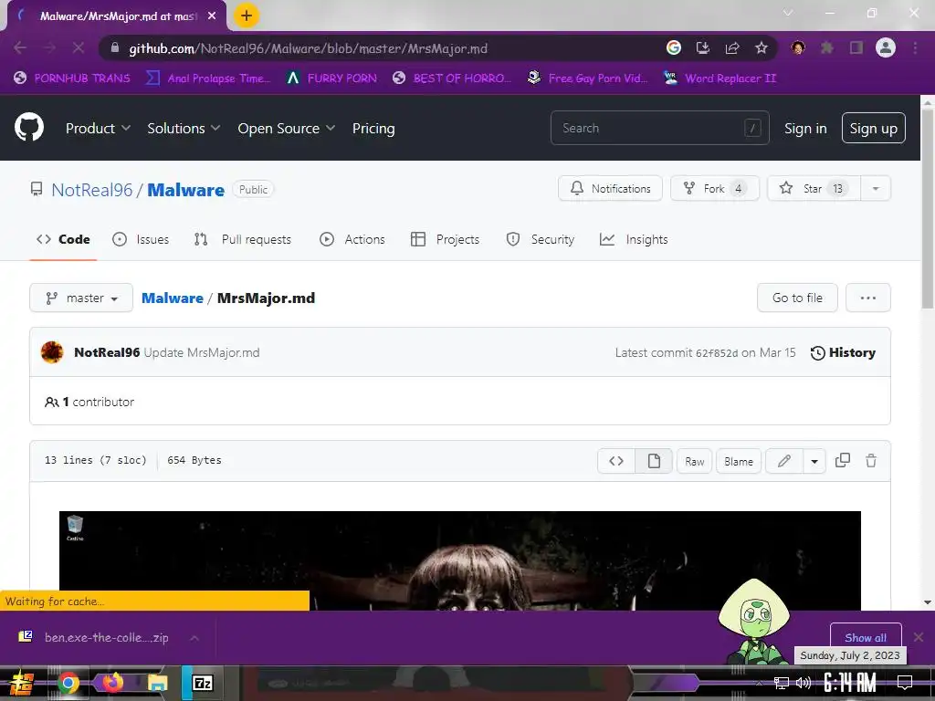Open the Insights tab

point(634,239)
